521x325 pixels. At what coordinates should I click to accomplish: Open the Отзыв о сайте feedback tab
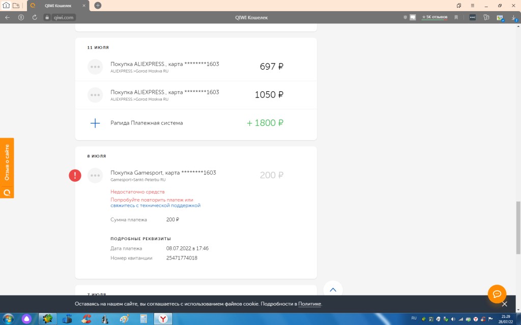point(7,168)
